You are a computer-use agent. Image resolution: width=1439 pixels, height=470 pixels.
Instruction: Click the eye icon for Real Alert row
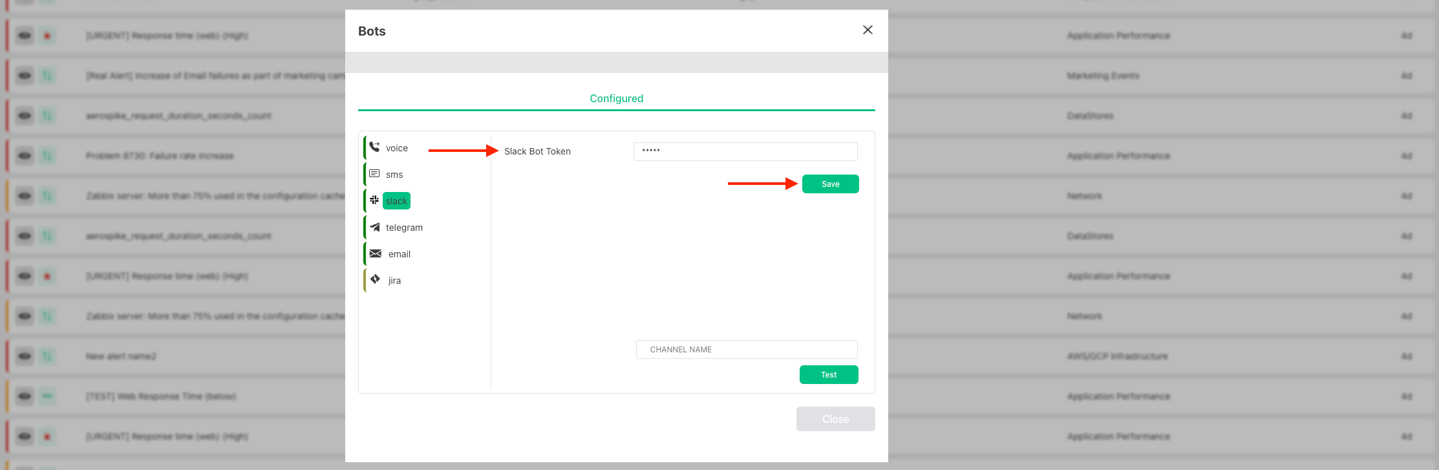point(25,76)
